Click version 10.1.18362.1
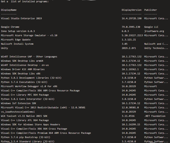Viewport: 170px width, 143px height. click(130, 69)
